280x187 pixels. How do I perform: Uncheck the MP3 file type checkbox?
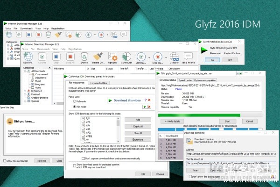coord(83,122)
